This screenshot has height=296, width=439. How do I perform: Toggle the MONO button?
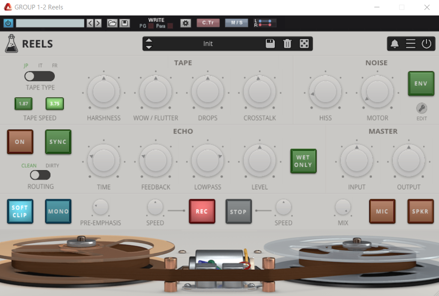coord(58,212)
